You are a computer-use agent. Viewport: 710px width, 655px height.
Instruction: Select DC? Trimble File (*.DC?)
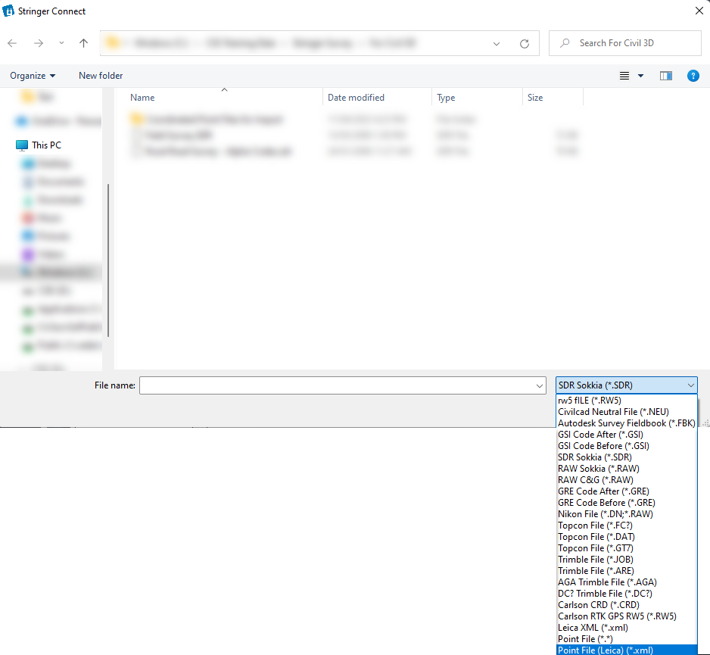coord(627,594)
